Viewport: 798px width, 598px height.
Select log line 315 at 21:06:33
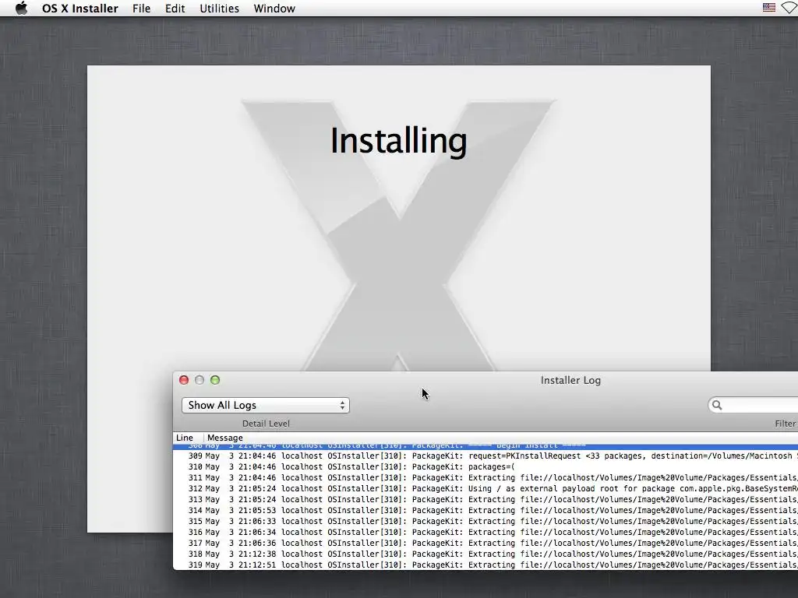click(x=486, y=521)
